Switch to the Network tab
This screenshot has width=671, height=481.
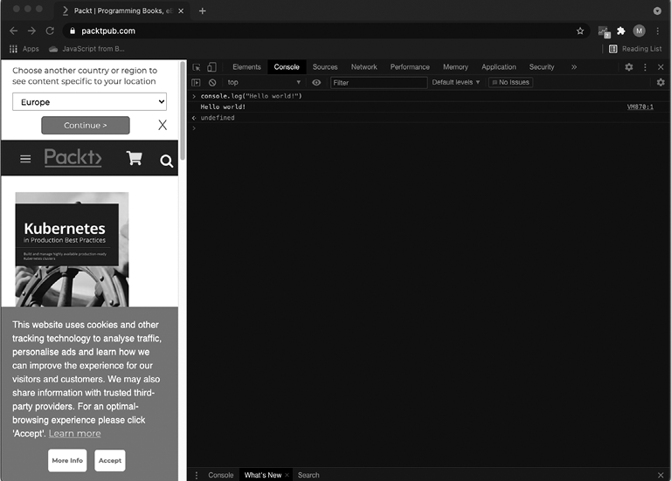click(363, 67)
